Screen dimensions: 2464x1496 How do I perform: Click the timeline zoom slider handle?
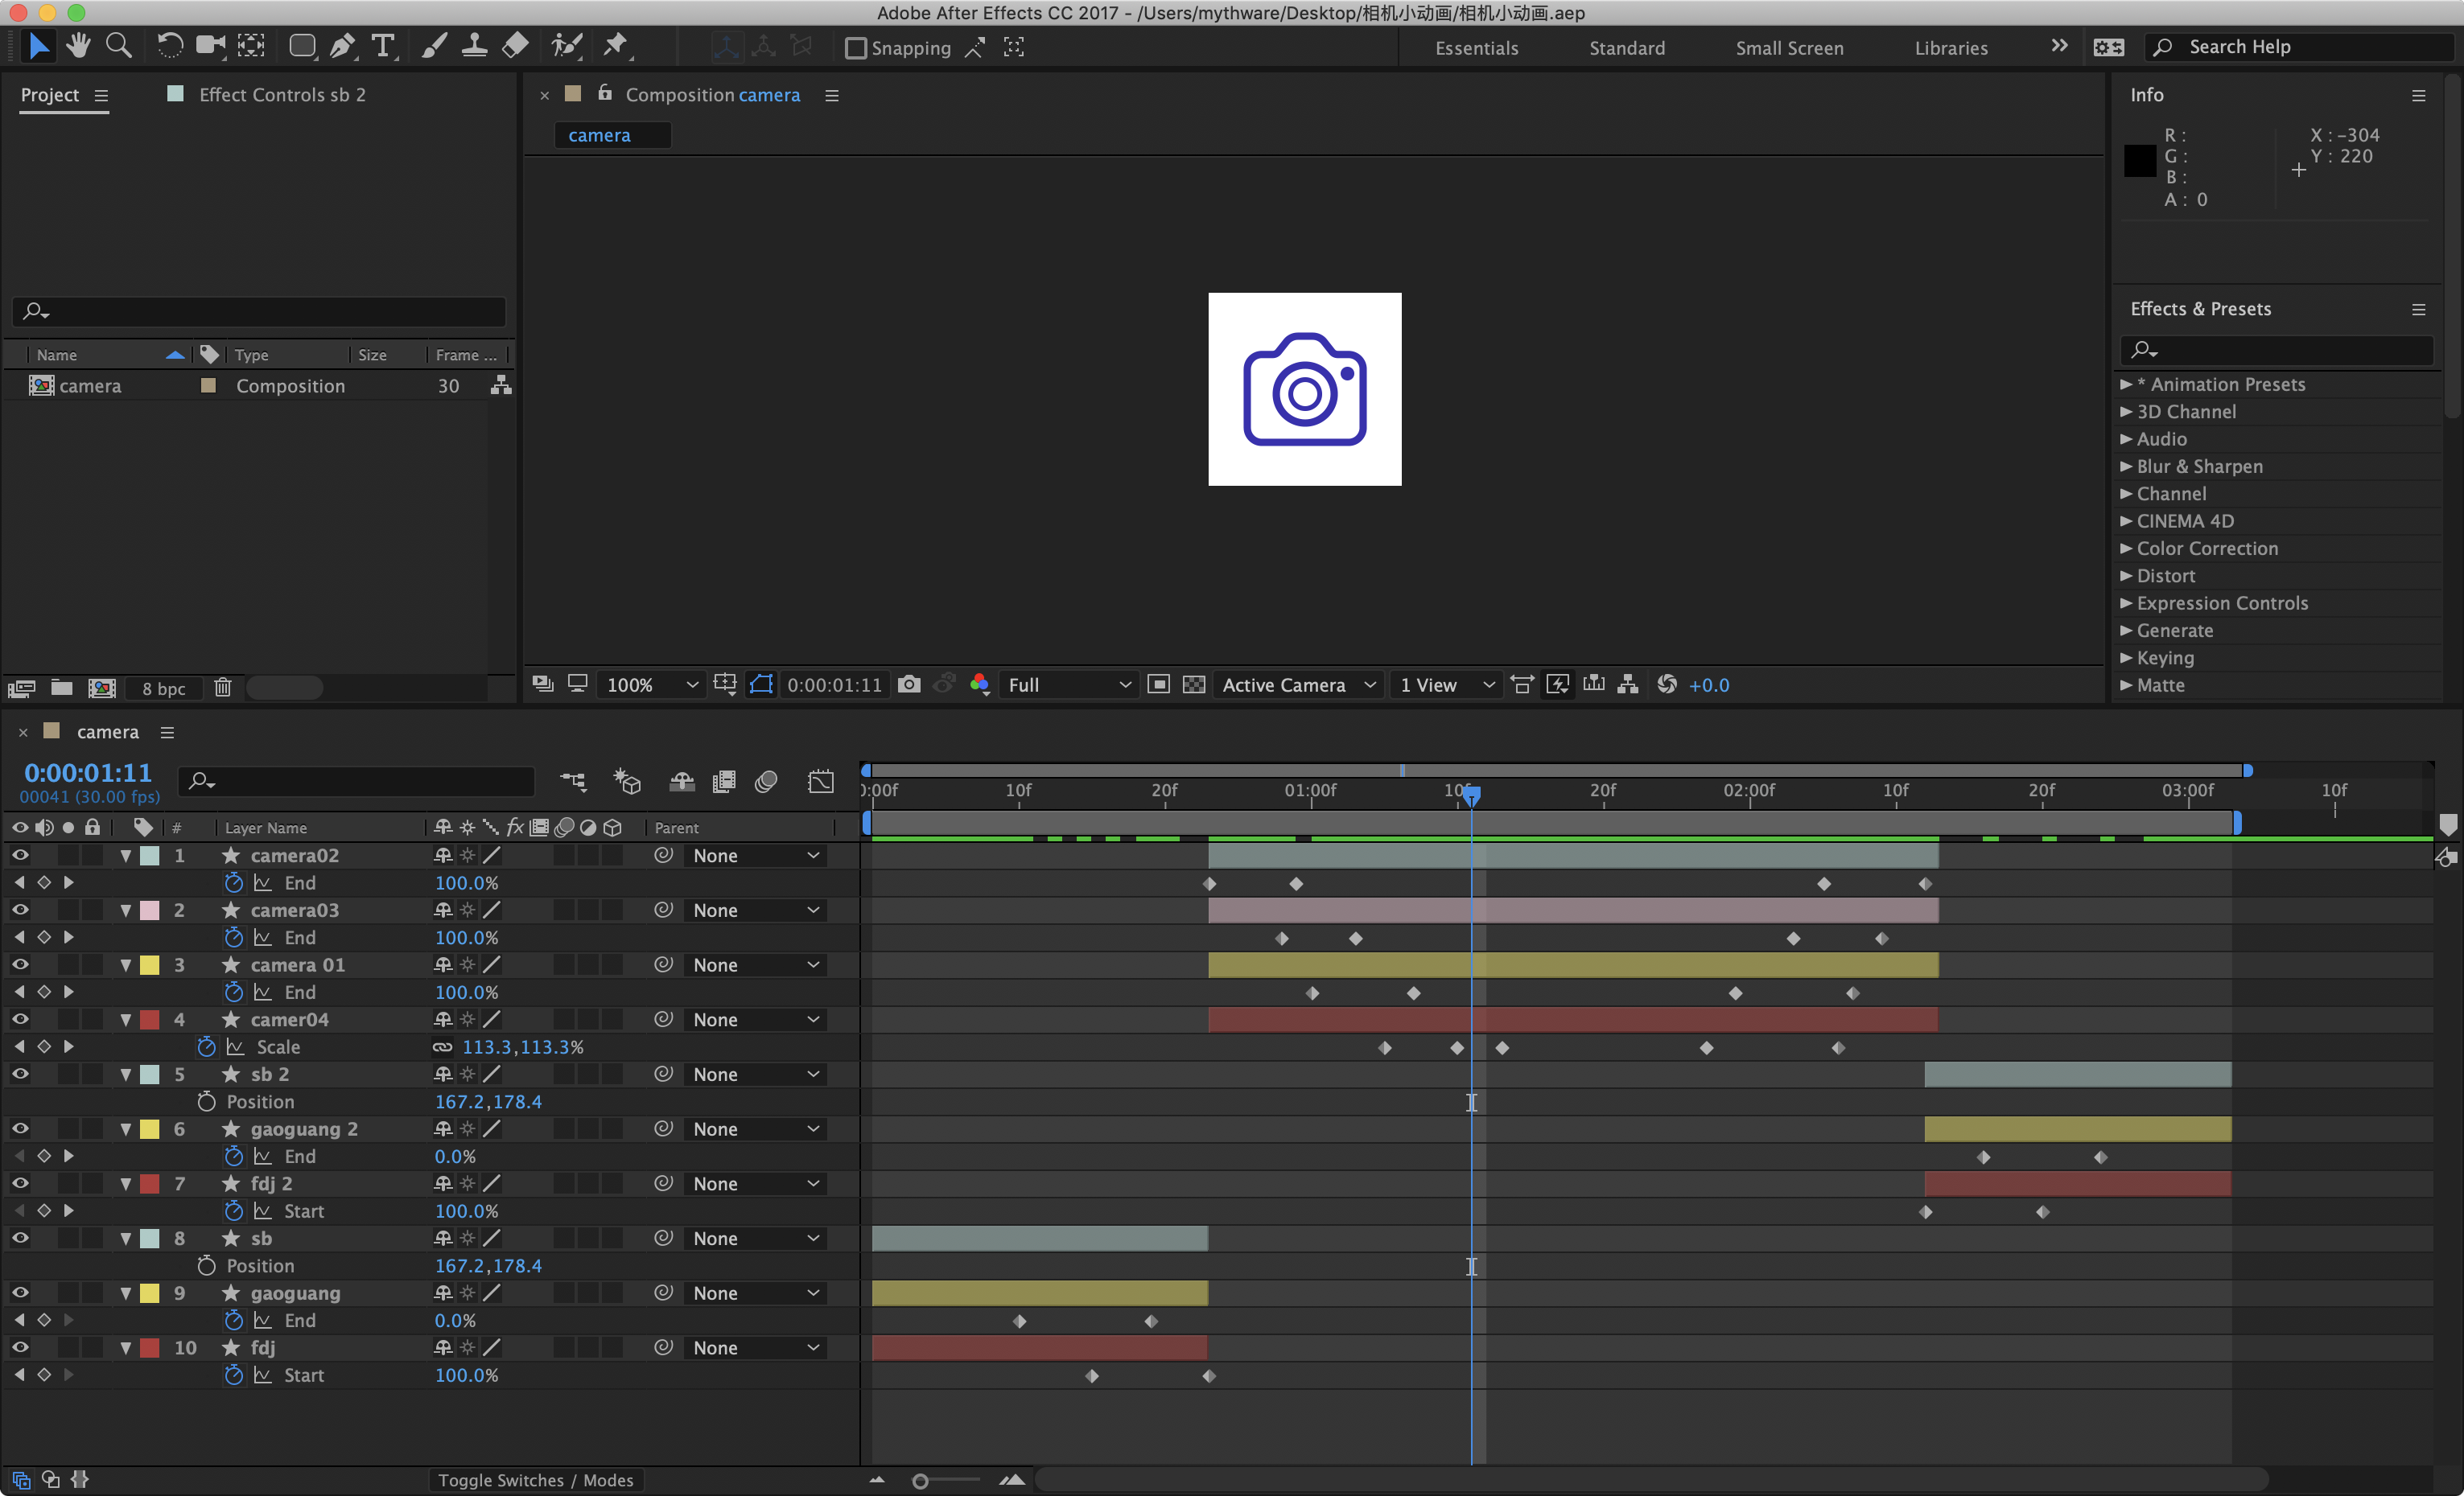[920, 1481]
